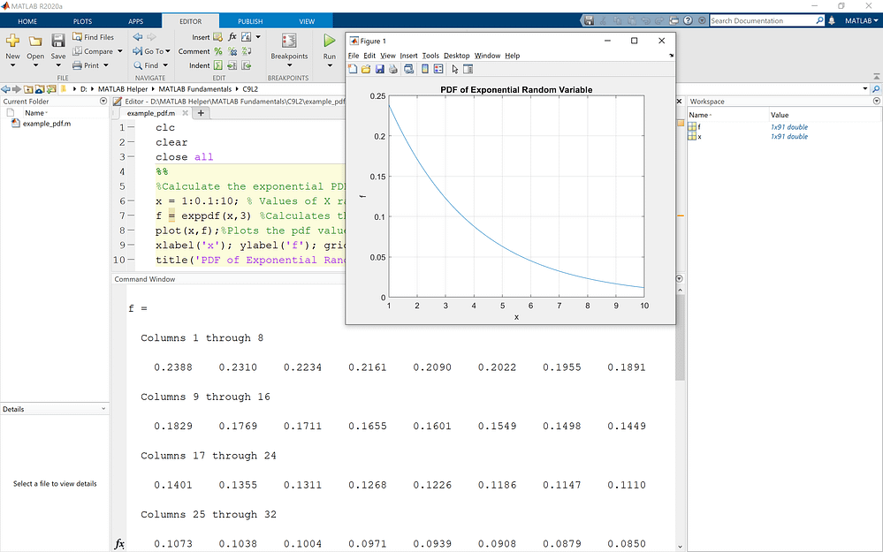Click the Save Figure icon in Figure 1 toolbar
The height and width of the screenshot is (552, 883).
[379, 69]
